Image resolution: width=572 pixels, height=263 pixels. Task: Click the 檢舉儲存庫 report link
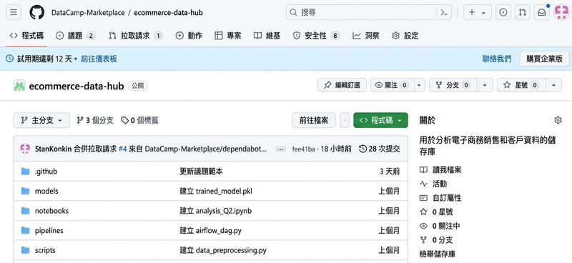point(437,254)
